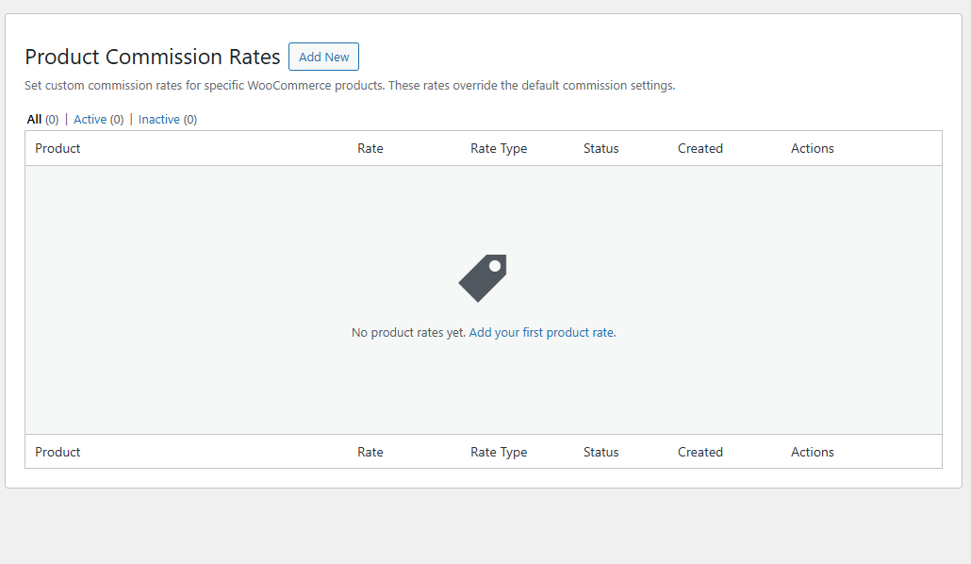
Task: Click the tag icon in the empty state
Action: point(482,278)
